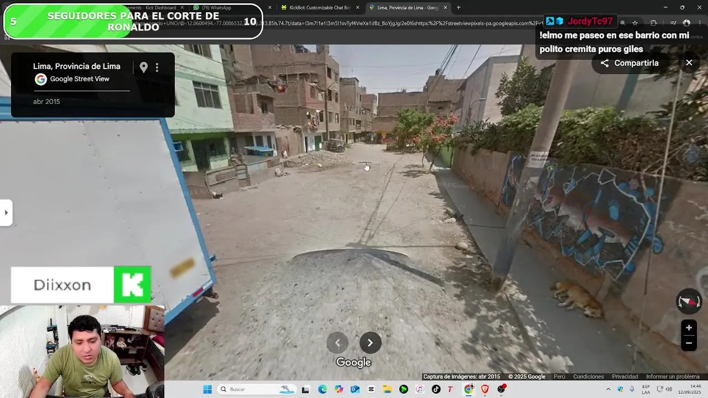
Task: Open CapCut from the taskbar
Action: pos(371,390)
